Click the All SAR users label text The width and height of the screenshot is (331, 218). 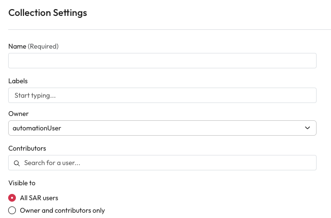coord(39,198)
